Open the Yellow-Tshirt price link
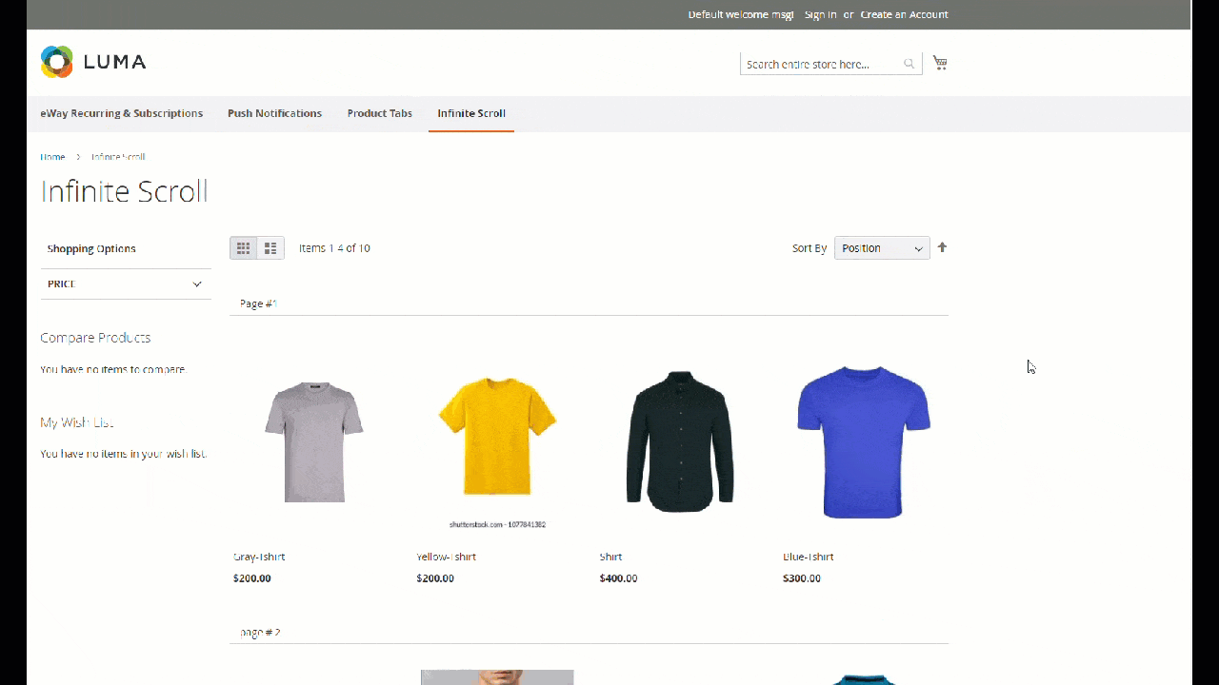 (435, 577)
